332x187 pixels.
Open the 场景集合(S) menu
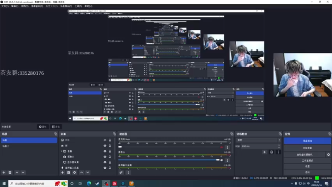tap(66, 6)
